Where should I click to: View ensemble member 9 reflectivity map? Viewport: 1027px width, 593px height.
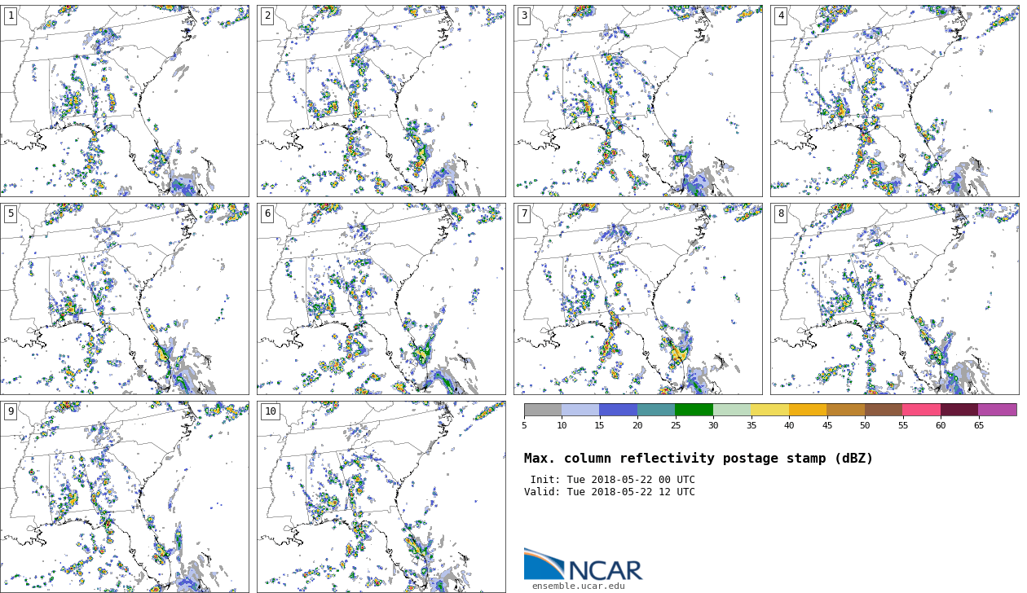[125, 497]
